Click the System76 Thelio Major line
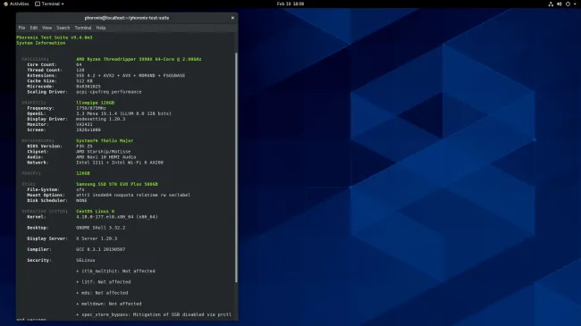 [x=105, y=141]
